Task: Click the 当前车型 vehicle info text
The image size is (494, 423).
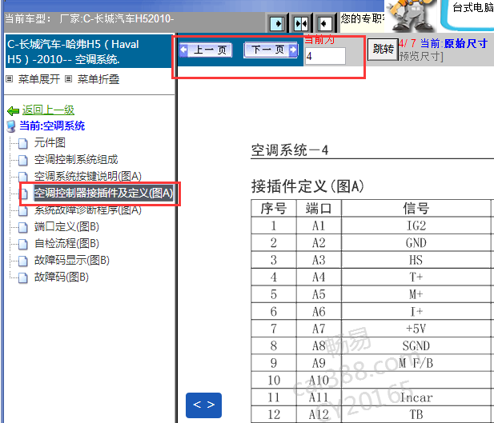Action: 90,19
